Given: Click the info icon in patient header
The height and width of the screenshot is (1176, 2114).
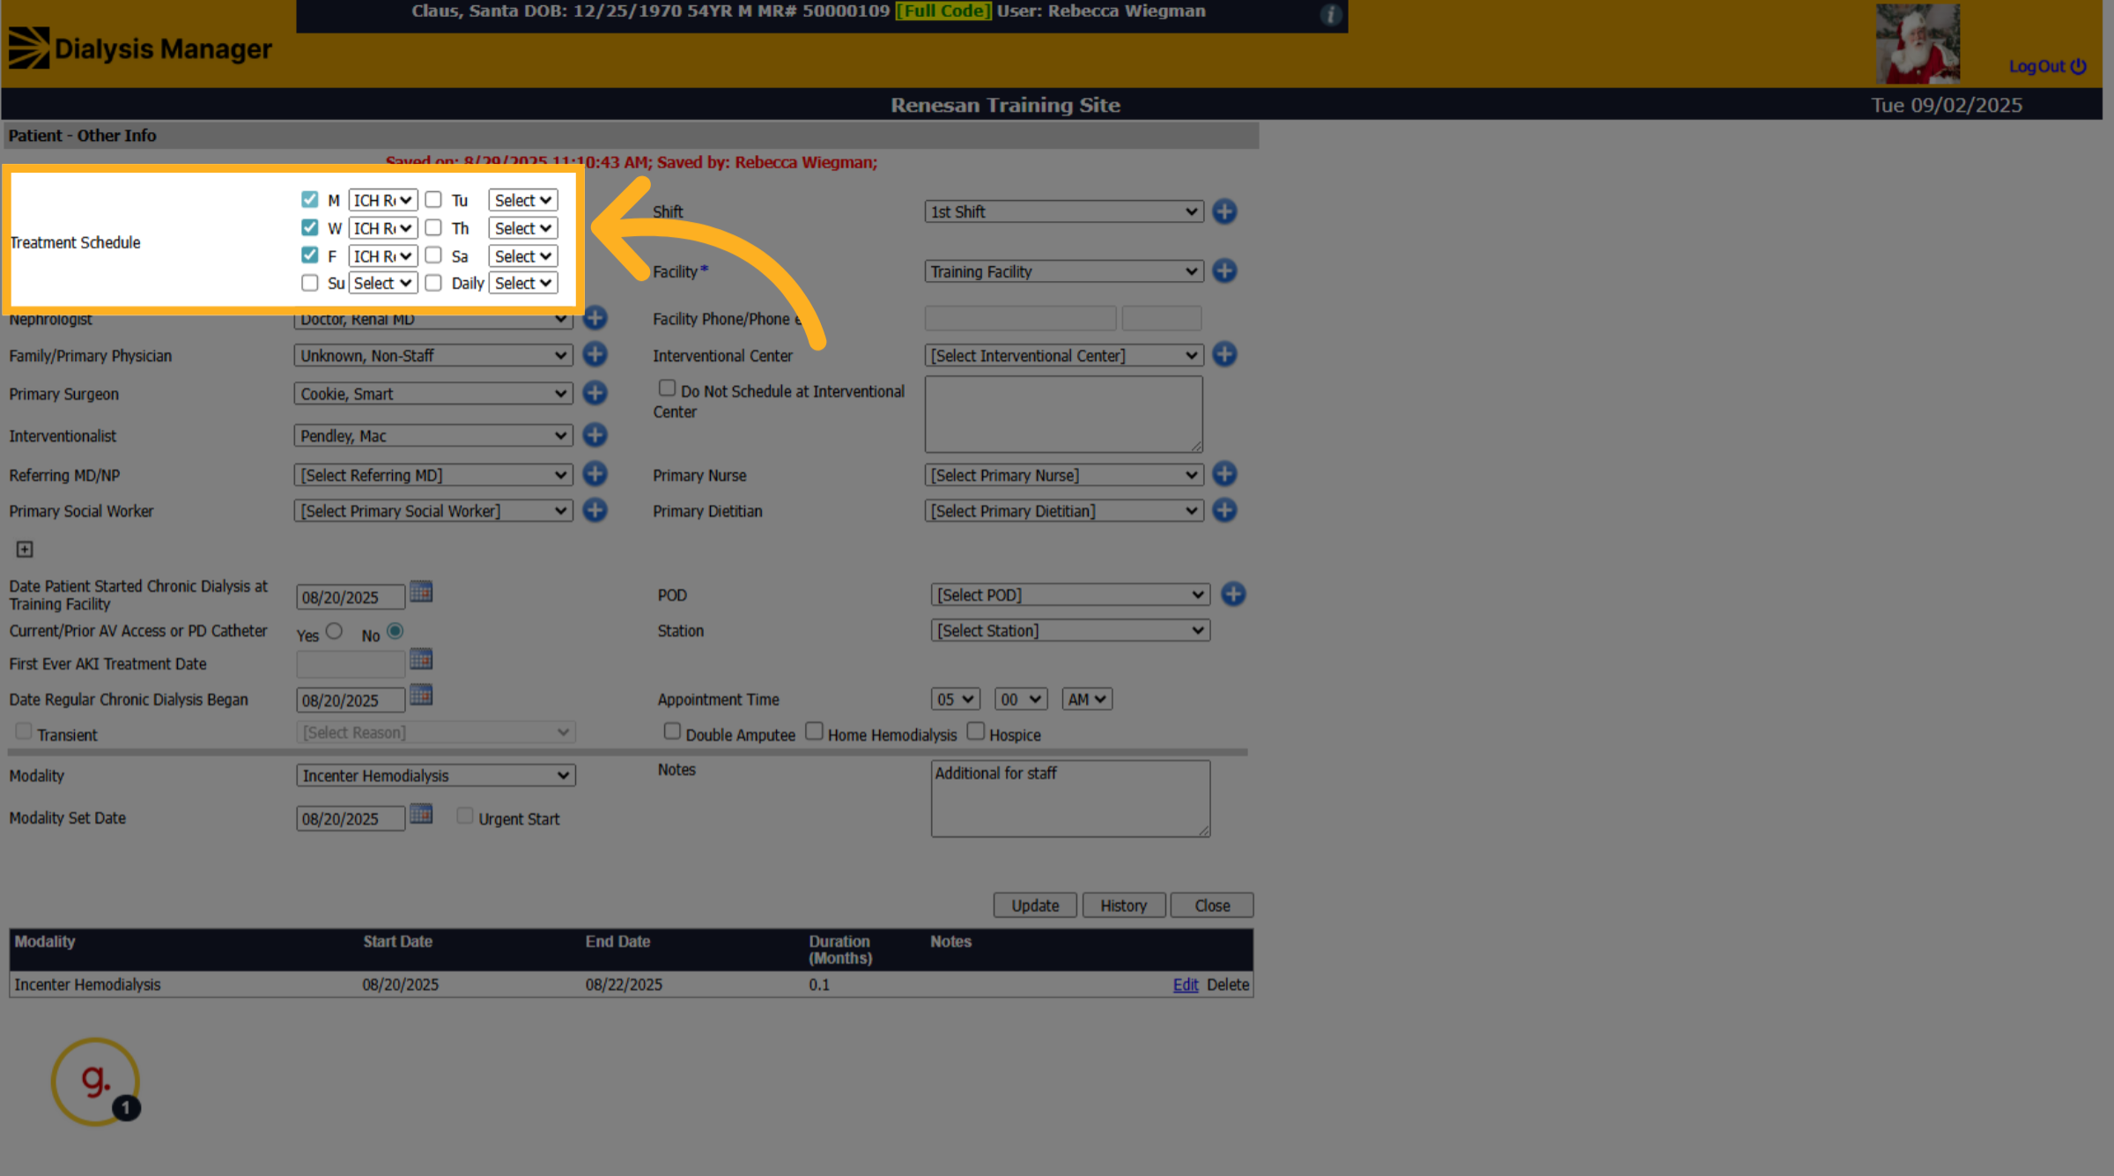Looking at the screenshot, I should 1331,14.
